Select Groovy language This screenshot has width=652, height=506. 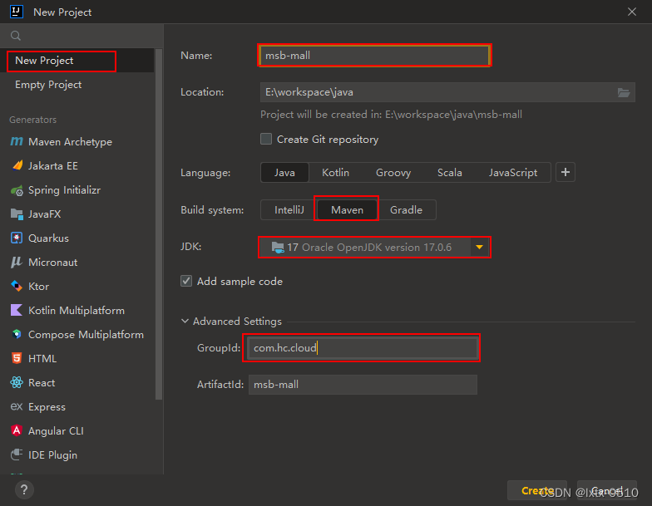[x=393, y=173]
